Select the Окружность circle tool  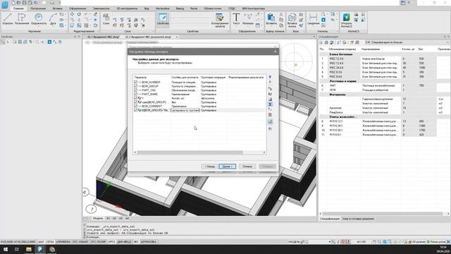tap(39, 19)
